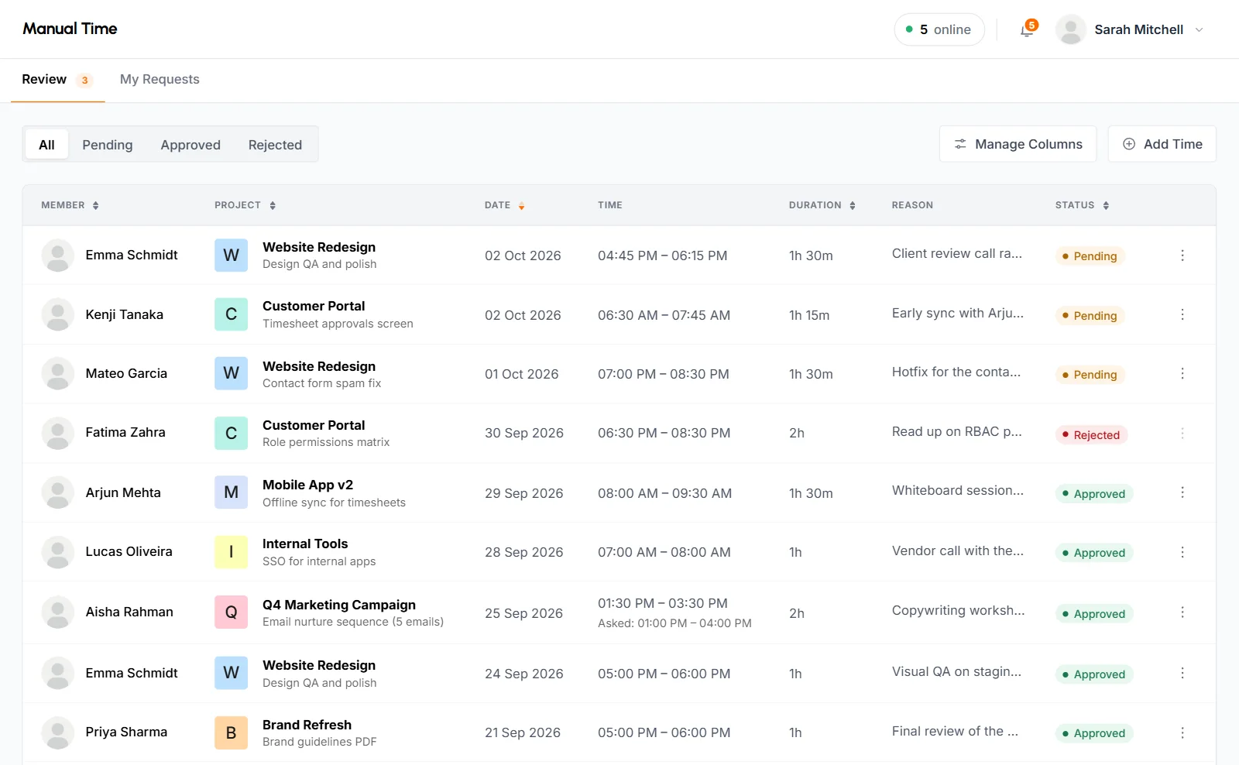The image size is (1239, 765).
Task: Expand the Sarah Mitchell account menu
Action: coord(1130,29)
